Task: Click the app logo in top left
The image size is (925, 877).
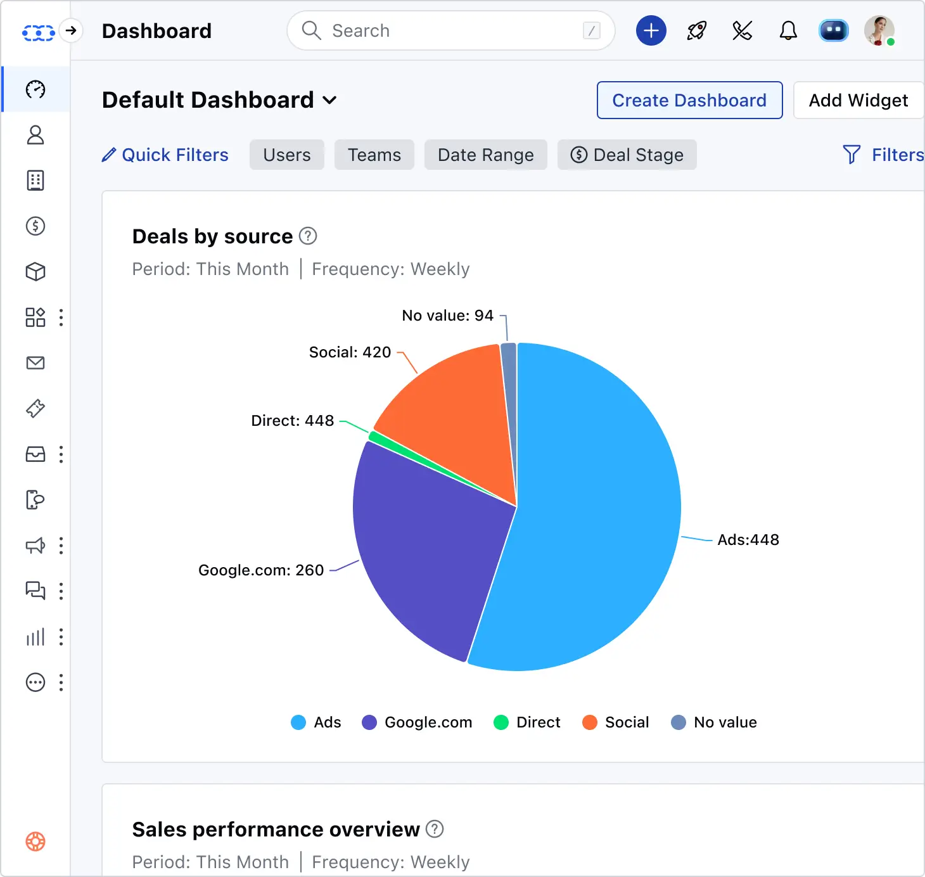Action: click(x=39, y=32)
